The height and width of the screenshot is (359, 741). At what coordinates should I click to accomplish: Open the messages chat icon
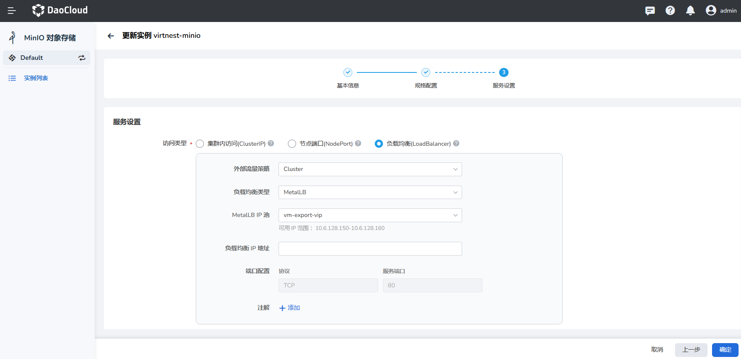coord(650,11)
